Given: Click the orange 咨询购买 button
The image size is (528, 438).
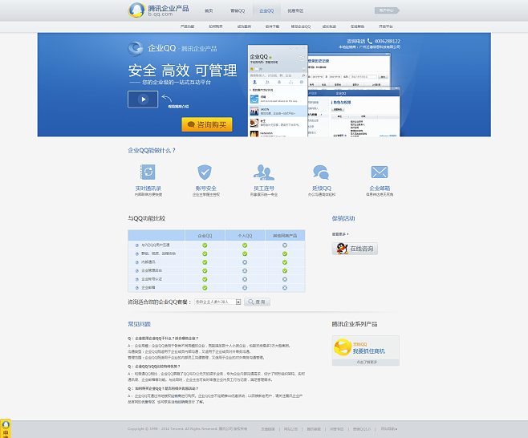Looking at the screenshot, I should [x=207, y=124].
